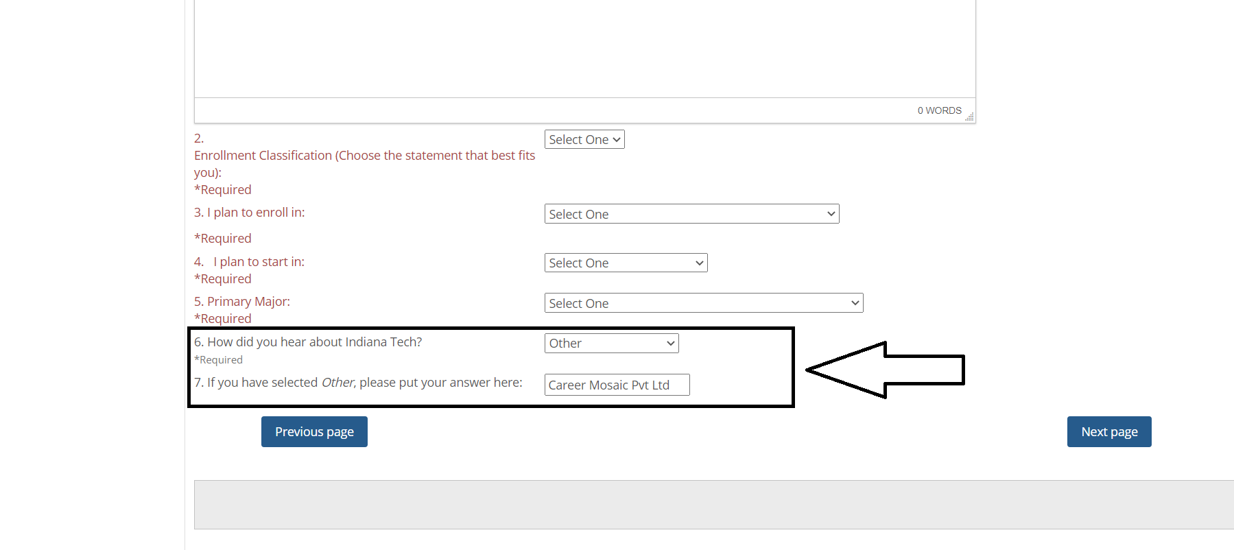Click the 'I plan to enroll in:' label
The width and height of the screenshot is (1234, 550).
[250, 213]
